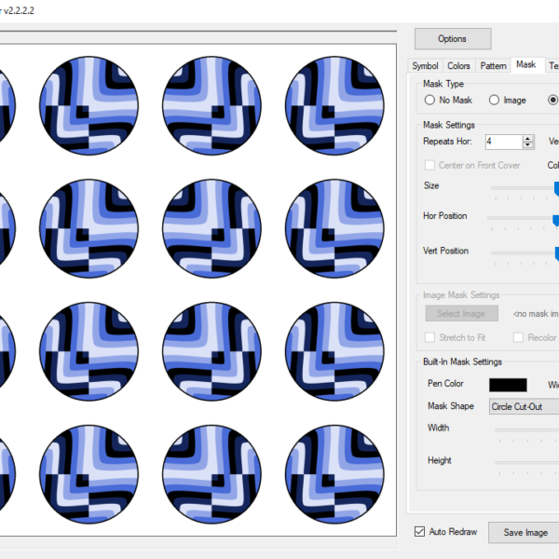Open the Options button
This screenshot has height=559, width=559.
click(x=453, y=38)
